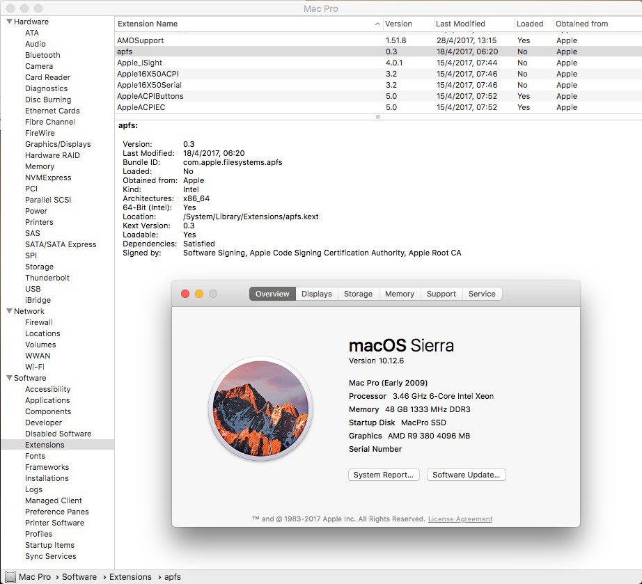
Task: Sort by the Loaded column header
Action: tap(533, 24)
